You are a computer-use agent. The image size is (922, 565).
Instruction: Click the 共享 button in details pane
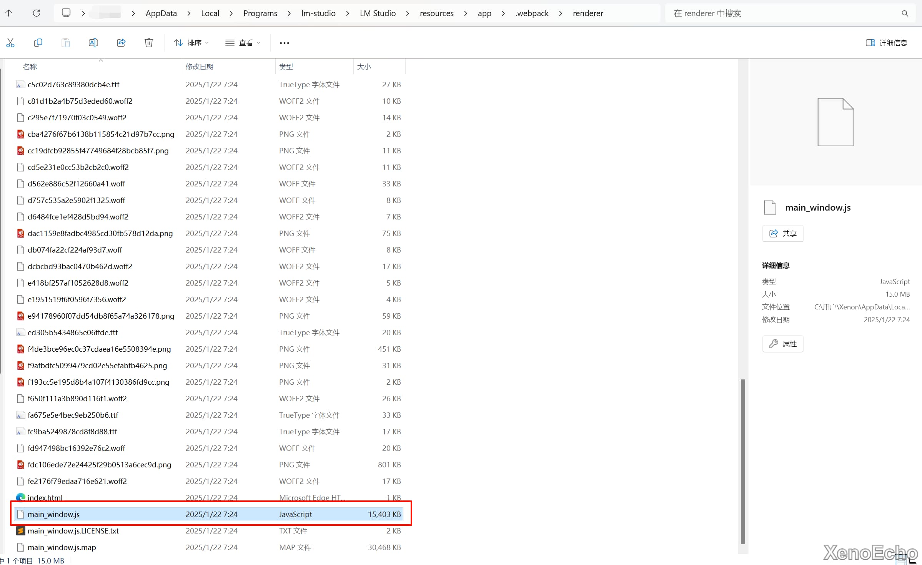[x=783, y=233]
